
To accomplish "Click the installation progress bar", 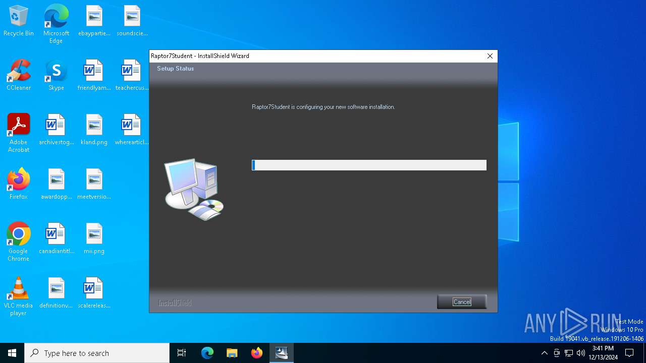I will [x=369, y=165].
